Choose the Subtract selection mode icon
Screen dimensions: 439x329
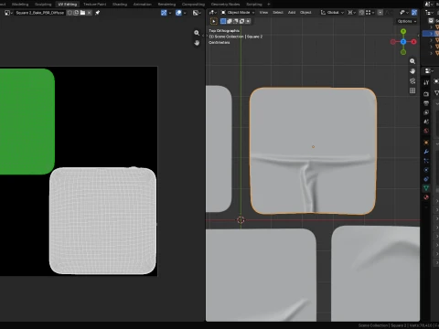pos(236,21)
